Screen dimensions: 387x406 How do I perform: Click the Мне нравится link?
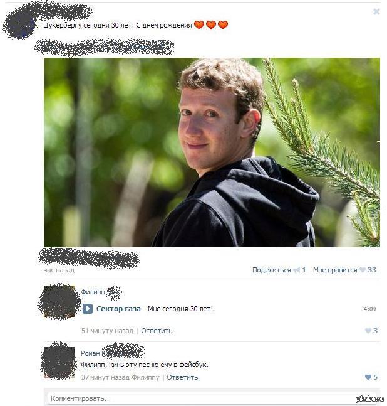click(335, 270)
